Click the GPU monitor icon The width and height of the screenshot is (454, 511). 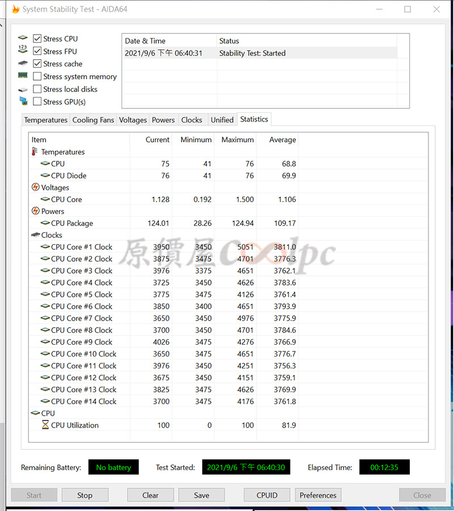click(x=23, y=101)
